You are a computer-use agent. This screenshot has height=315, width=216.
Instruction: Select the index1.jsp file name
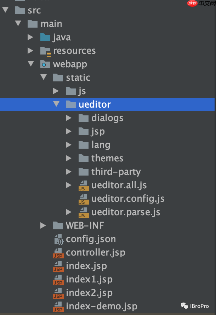pos(89,280)
